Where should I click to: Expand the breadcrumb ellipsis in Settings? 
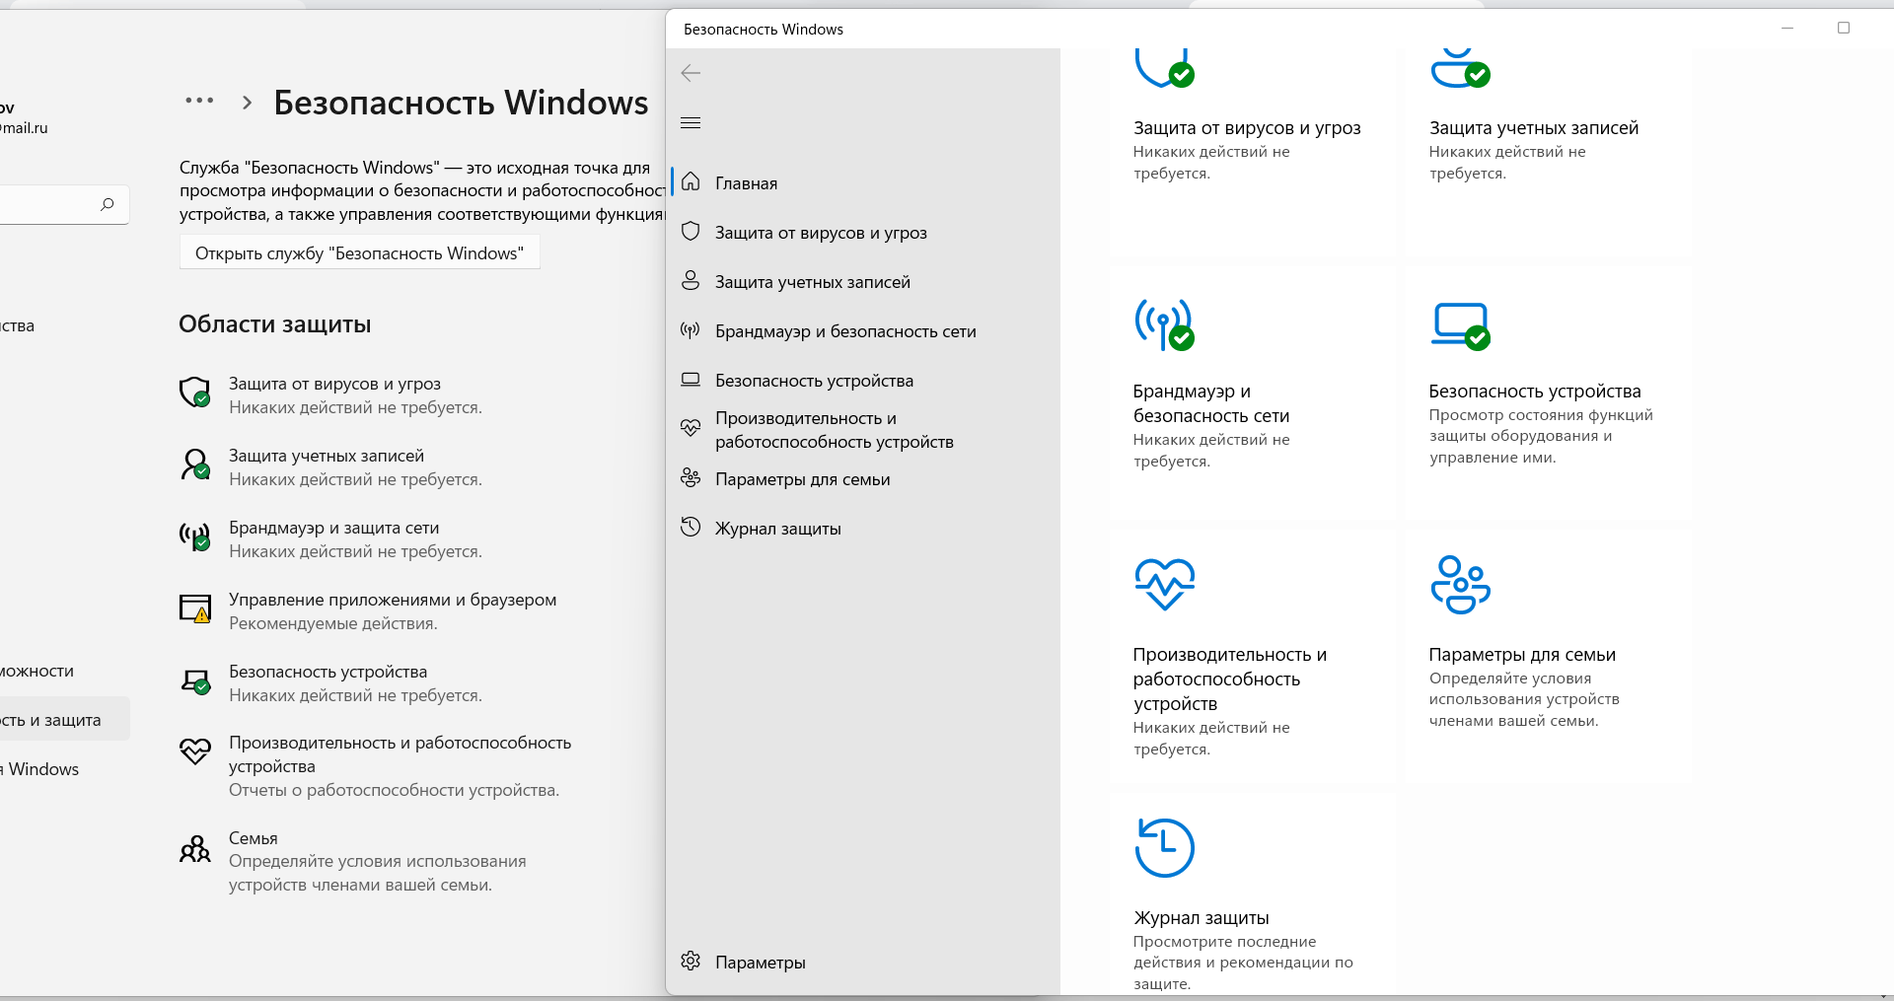pos(199,101)
